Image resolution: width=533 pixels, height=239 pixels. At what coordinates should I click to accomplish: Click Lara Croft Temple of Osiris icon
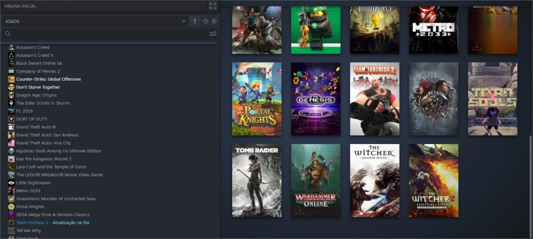pos(11,167)
